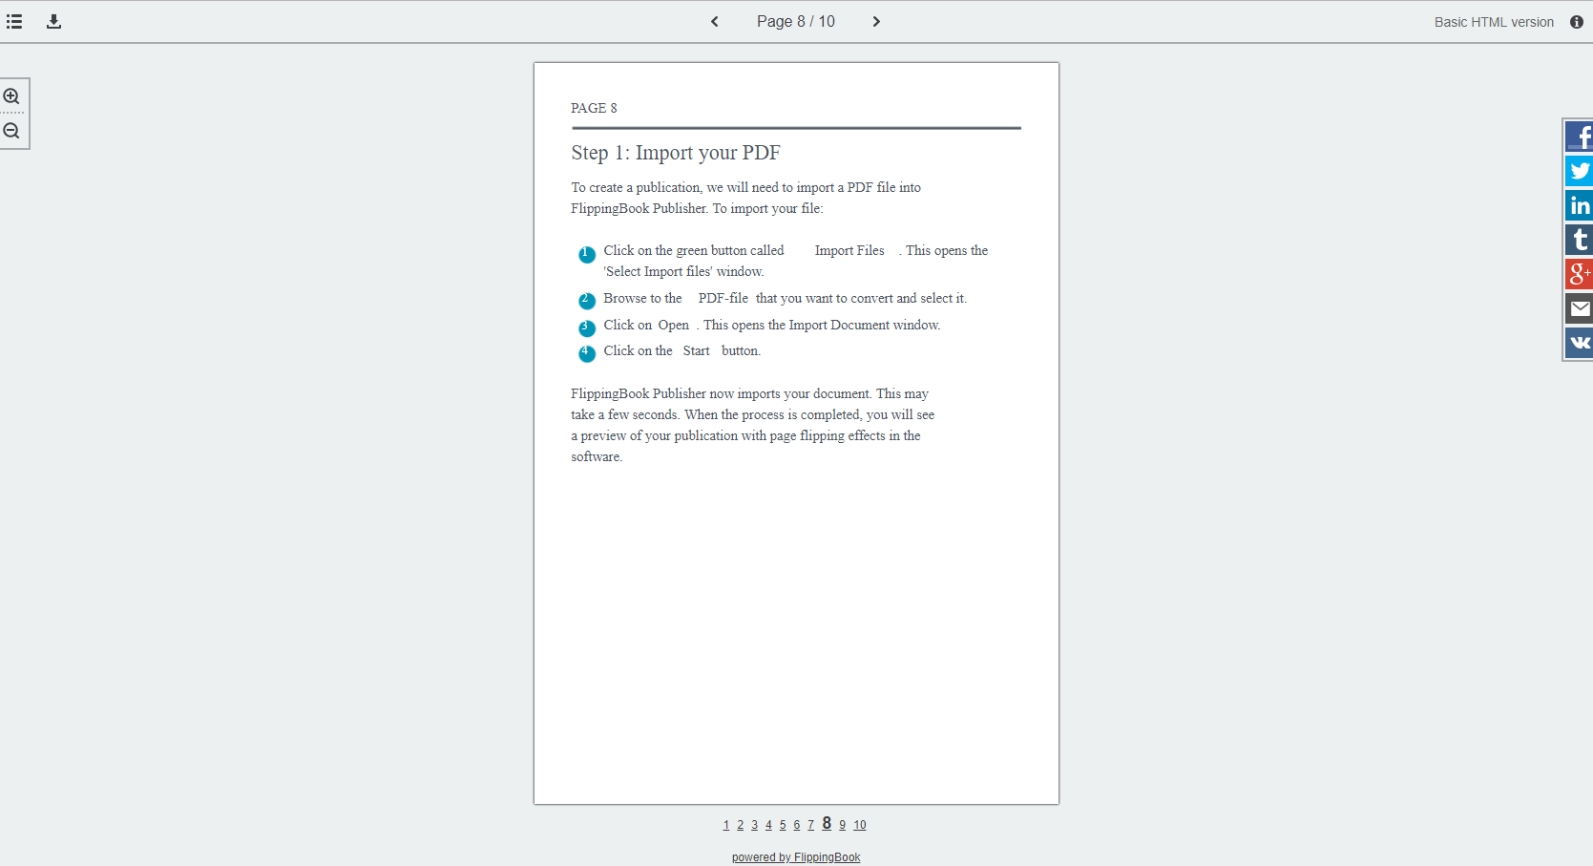Click the 'Open' text in step 3
This screenshot has height=866, width=1593.
coord(674,325)
